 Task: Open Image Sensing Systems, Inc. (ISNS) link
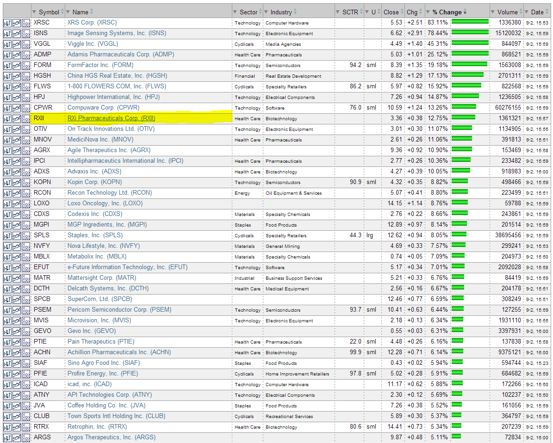point(117,33)
